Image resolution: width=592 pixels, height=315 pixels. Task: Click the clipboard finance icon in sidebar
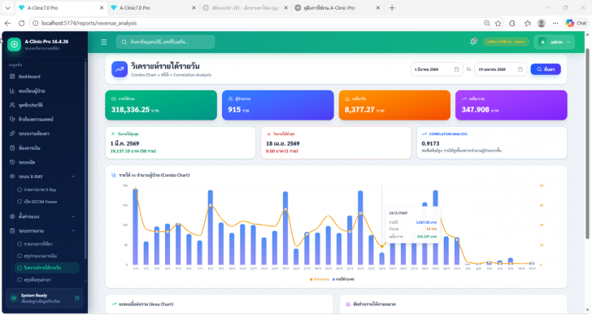12,147
